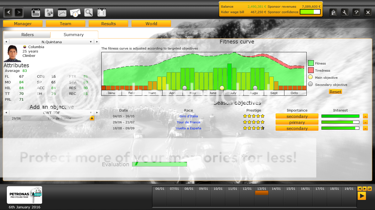Click the N.Quintana rider portrait
This screenshot has width=375, height=210.
[x=12, y=54]
